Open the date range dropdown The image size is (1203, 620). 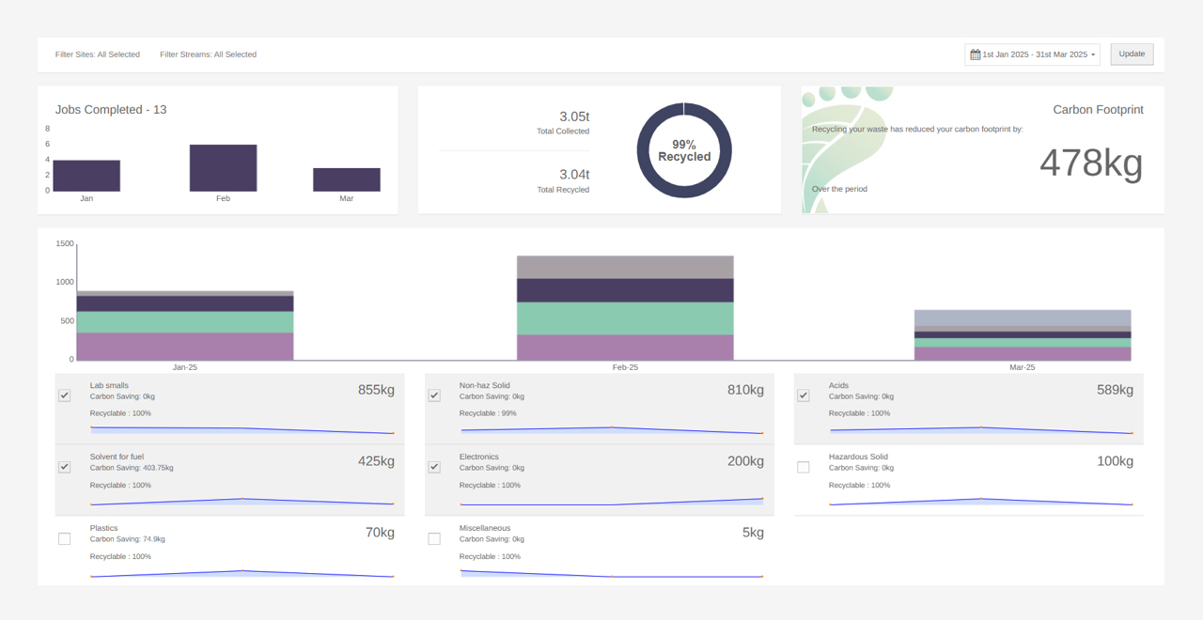tap(1032, 54)
